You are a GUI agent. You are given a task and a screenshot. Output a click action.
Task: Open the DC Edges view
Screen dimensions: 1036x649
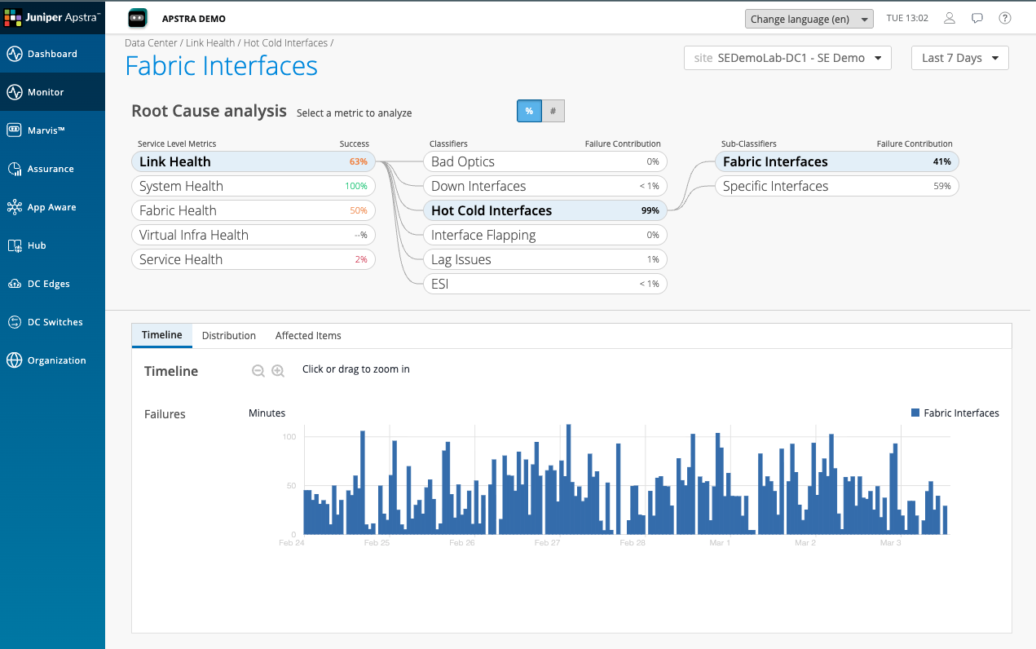tap(52, 283)
